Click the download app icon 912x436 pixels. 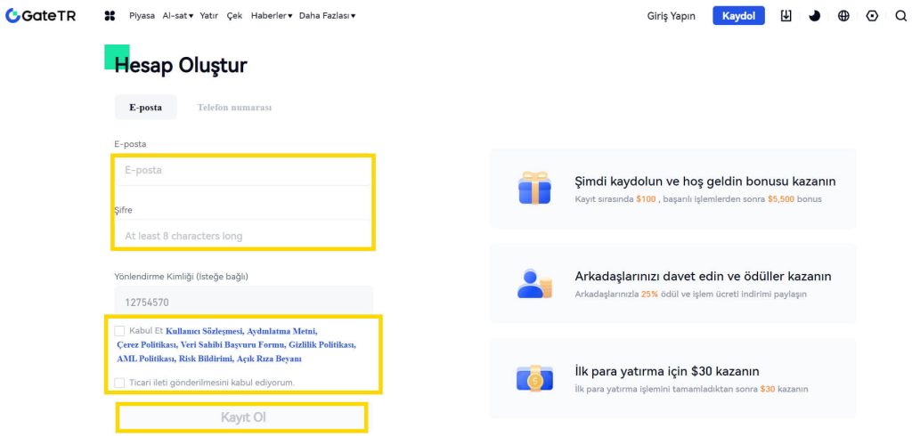point(786,16)
